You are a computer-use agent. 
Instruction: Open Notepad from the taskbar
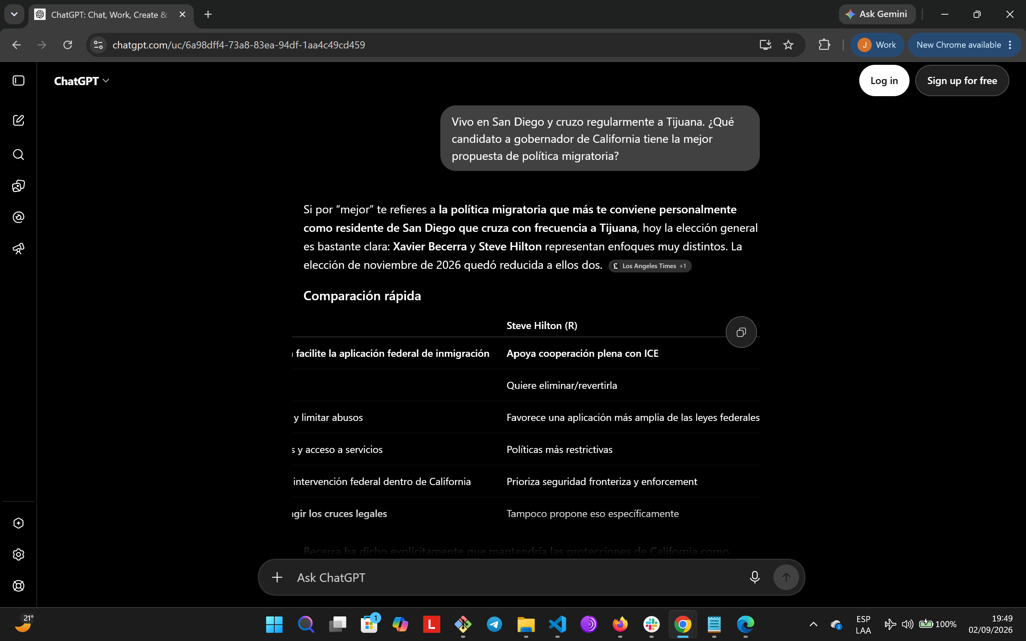(x=714, y=624)
